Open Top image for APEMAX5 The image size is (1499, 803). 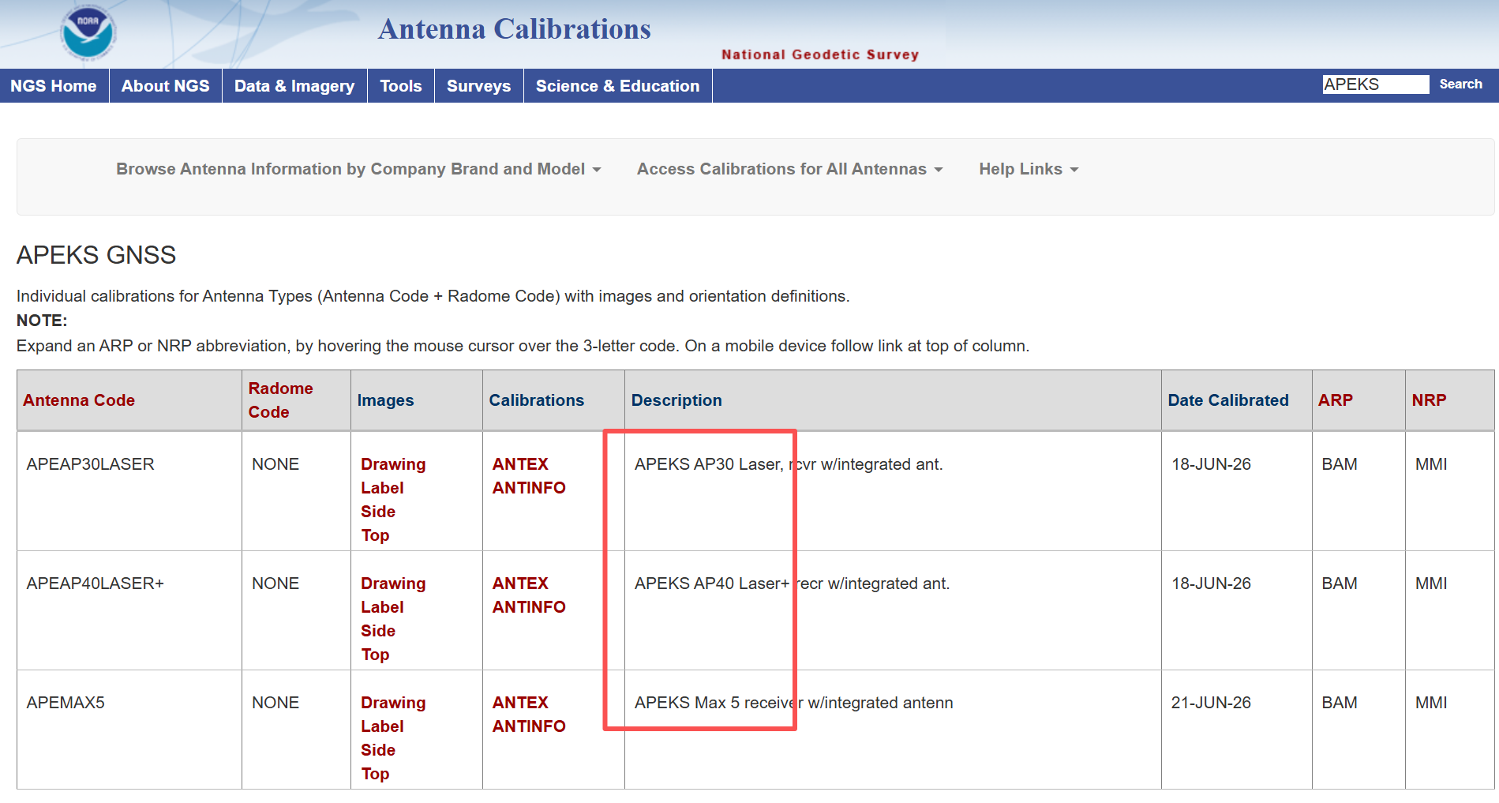coord(375,774)
